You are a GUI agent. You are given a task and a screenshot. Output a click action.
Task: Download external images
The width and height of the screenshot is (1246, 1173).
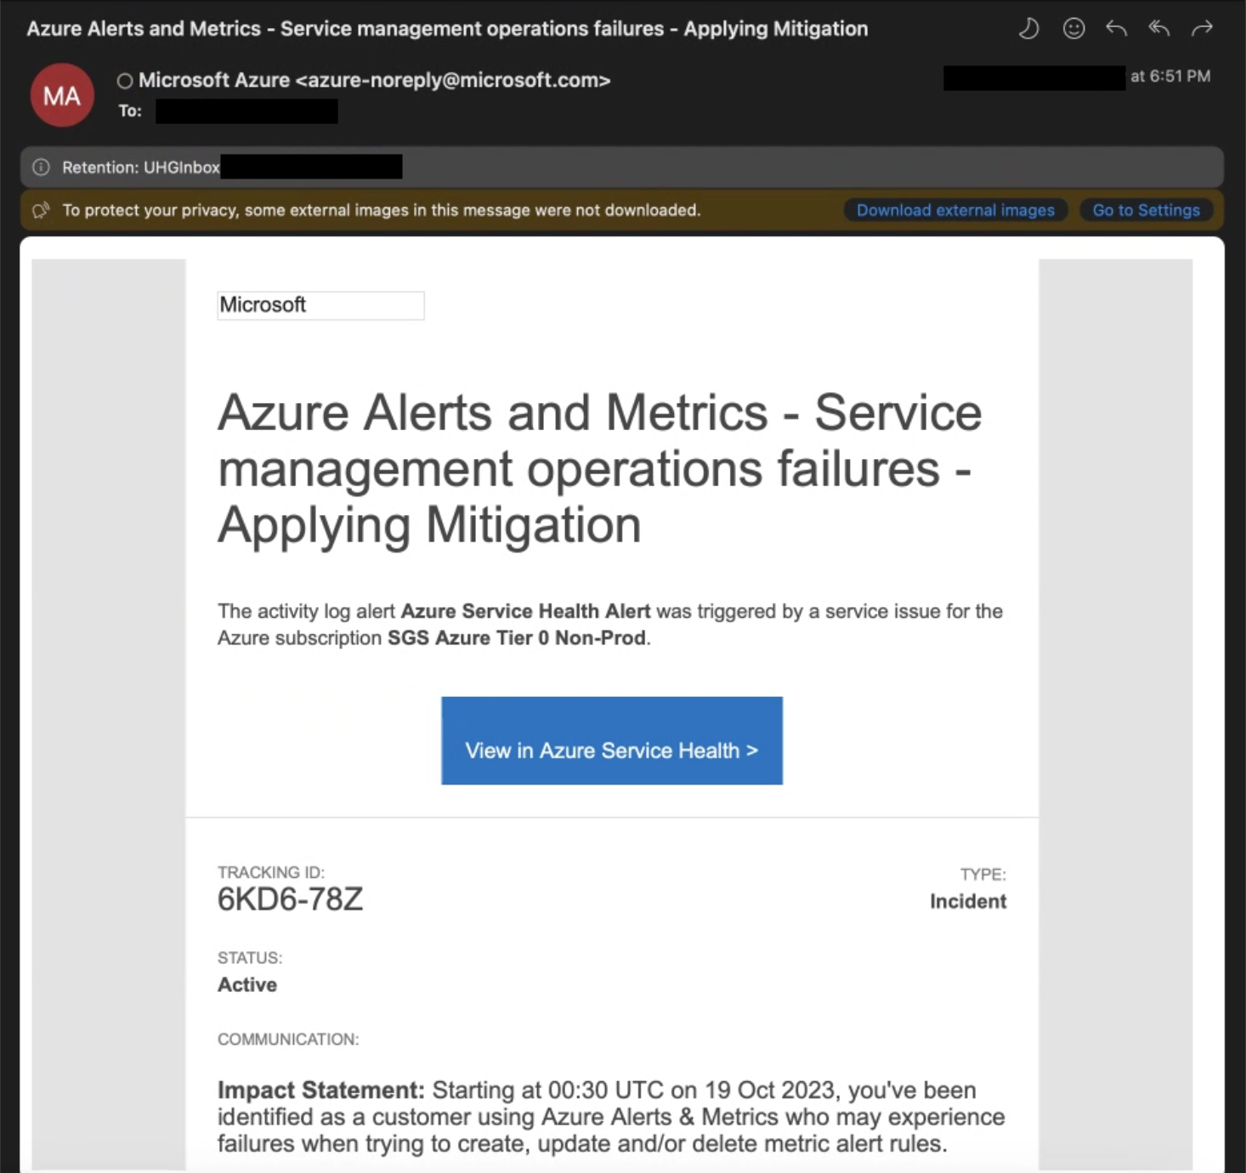tap(954, 210)
